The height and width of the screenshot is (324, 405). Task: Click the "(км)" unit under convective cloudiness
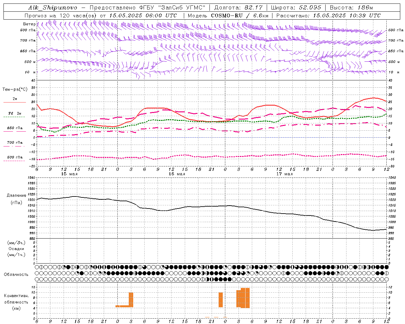pyautogui.click(x=16, y=308)
